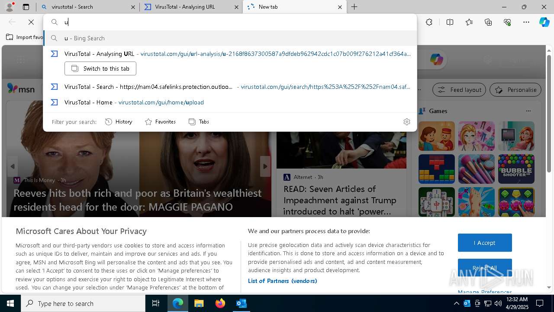Open Outlook from the taskbar
Viewport: 554px width, 312px height.
[x=241, y=303]
